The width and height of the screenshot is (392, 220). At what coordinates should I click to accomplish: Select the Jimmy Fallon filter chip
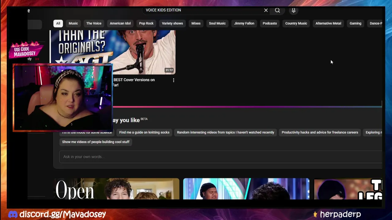coord(244,24)
